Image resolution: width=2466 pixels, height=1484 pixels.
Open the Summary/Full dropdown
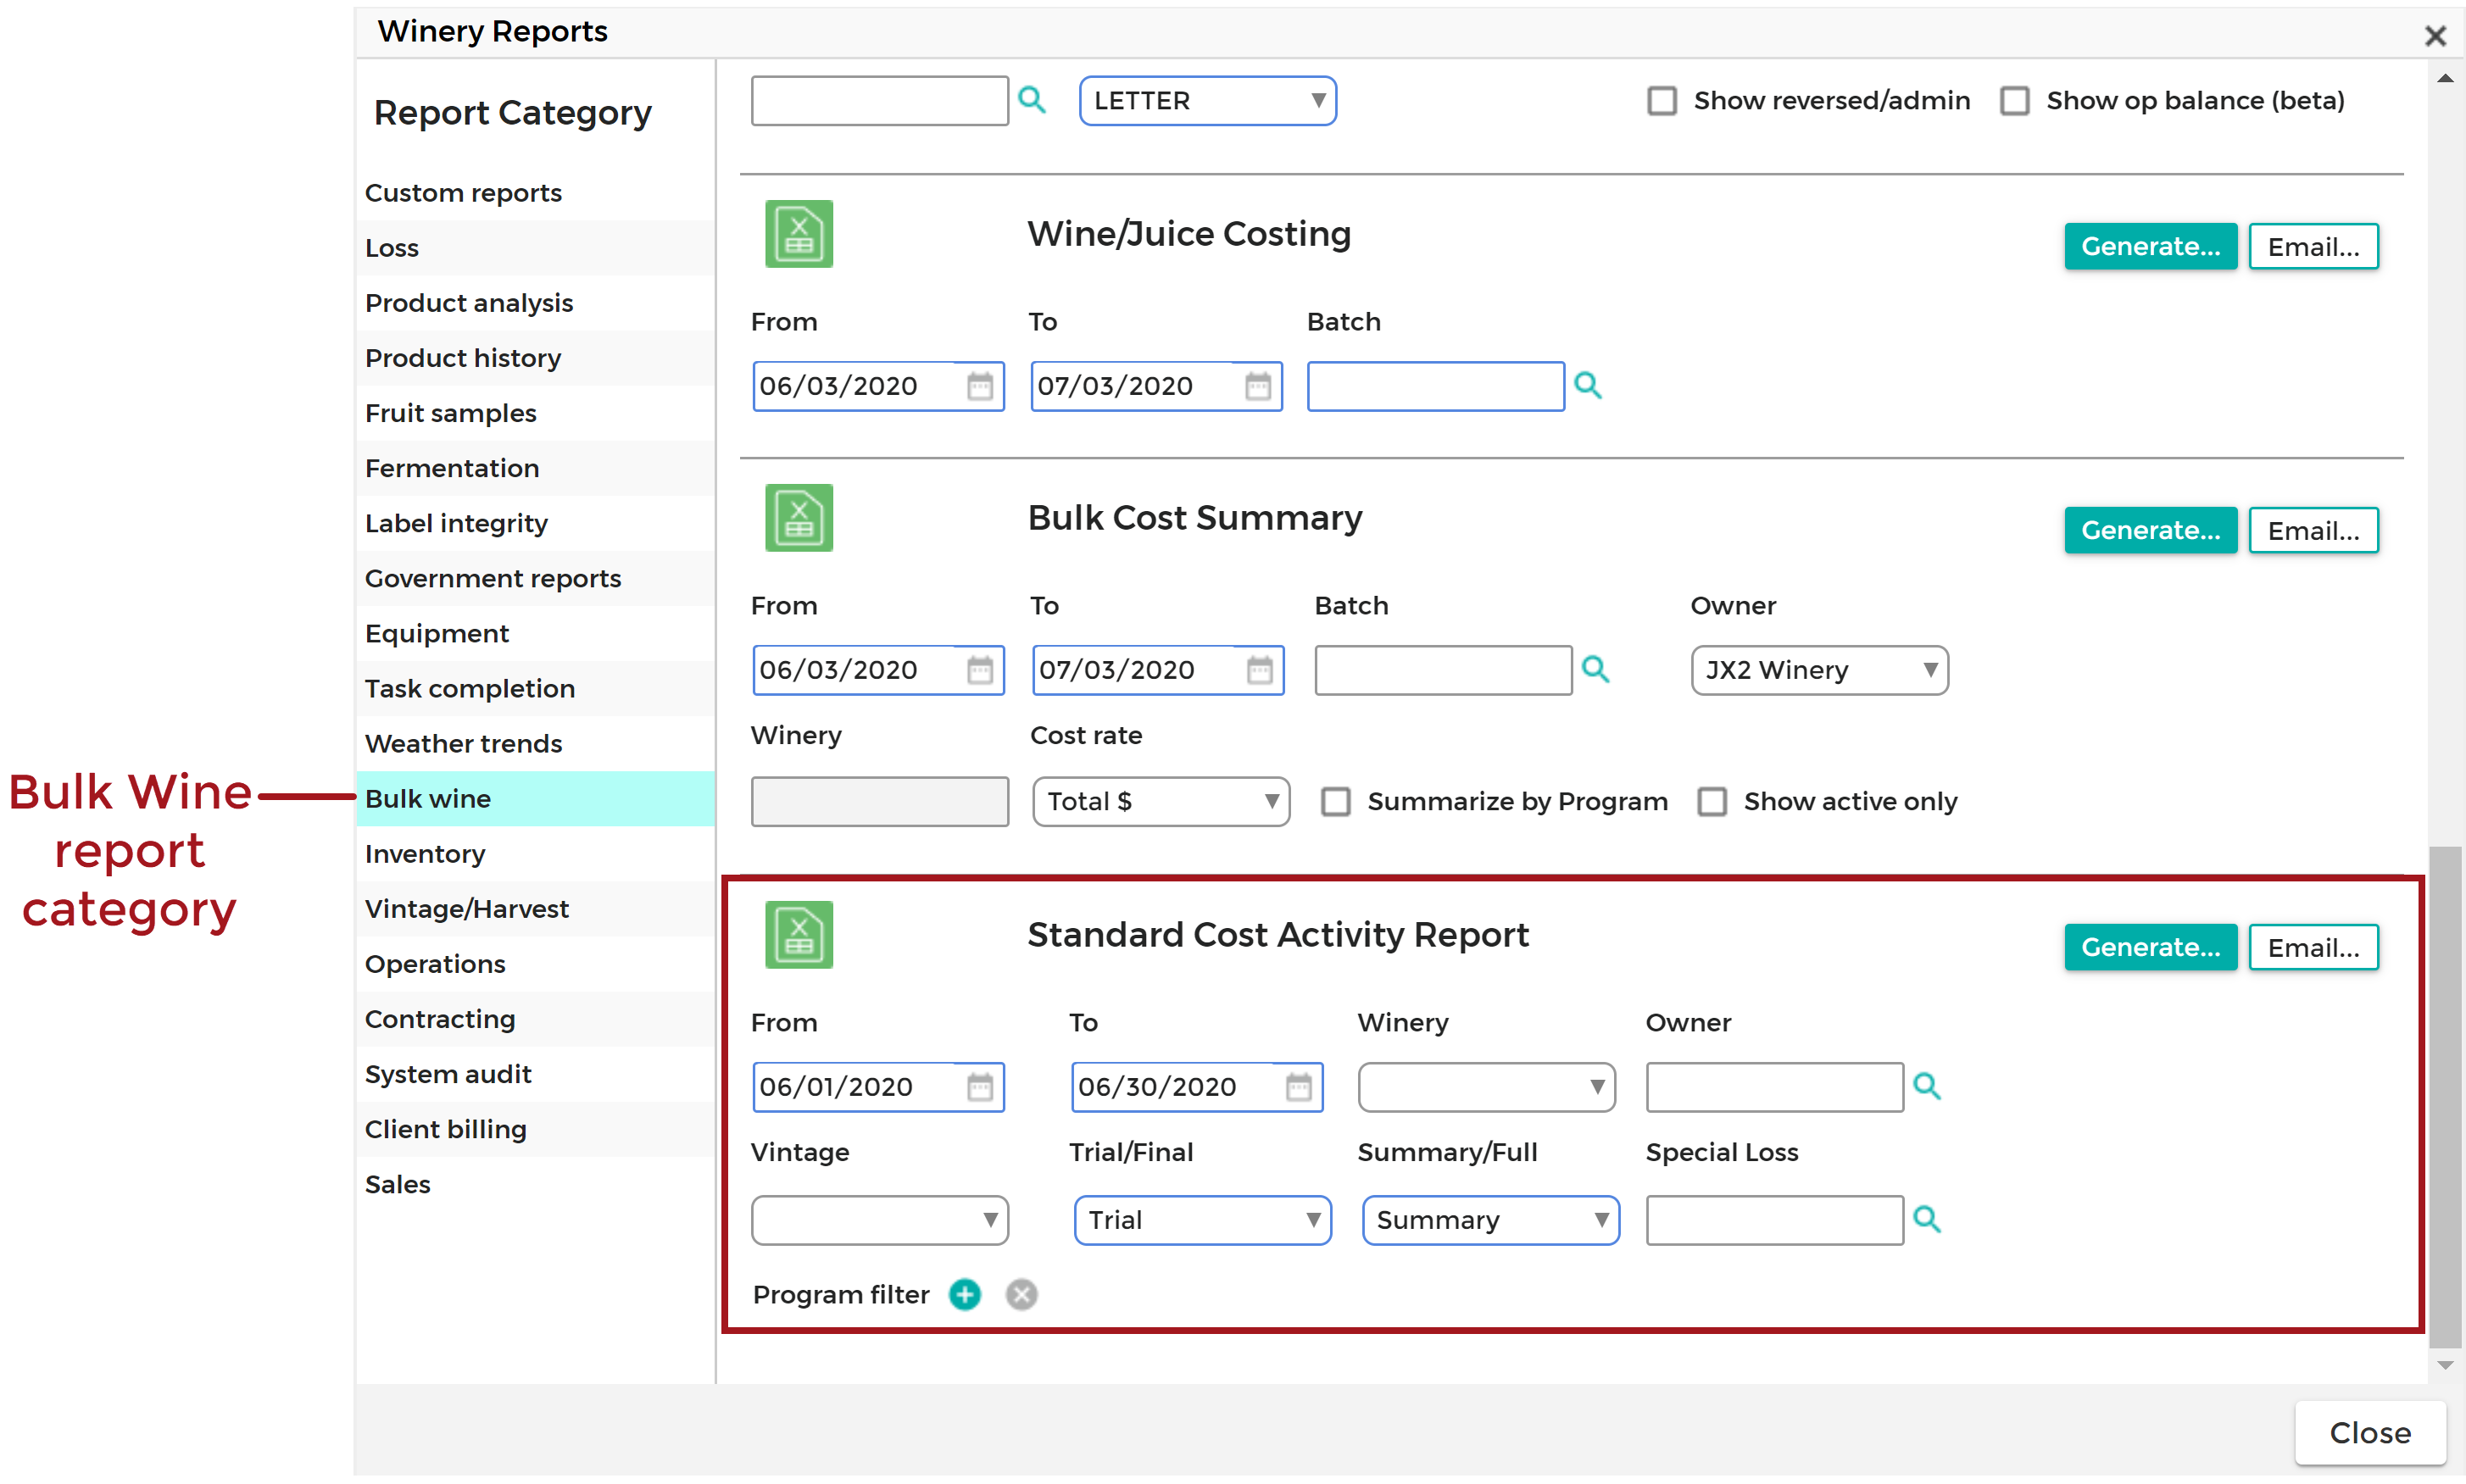[1491, 1220]
